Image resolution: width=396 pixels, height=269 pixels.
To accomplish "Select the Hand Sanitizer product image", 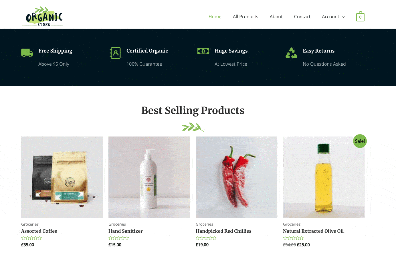I will [x=149, y=177].
